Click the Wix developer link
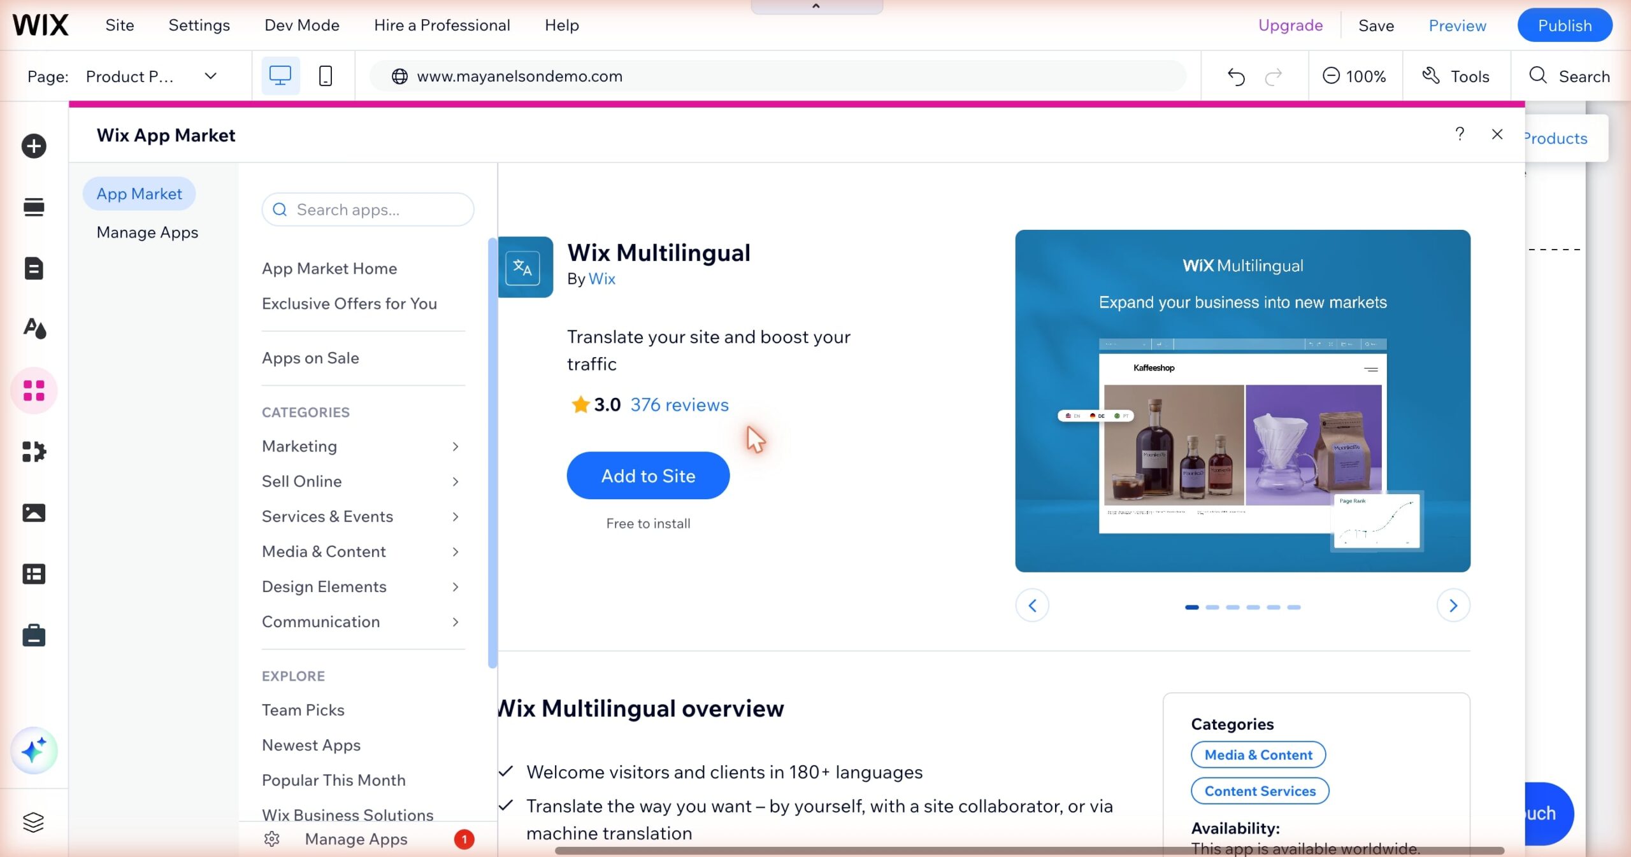Viewport: 1631px width, 857px height. point(601,278)
